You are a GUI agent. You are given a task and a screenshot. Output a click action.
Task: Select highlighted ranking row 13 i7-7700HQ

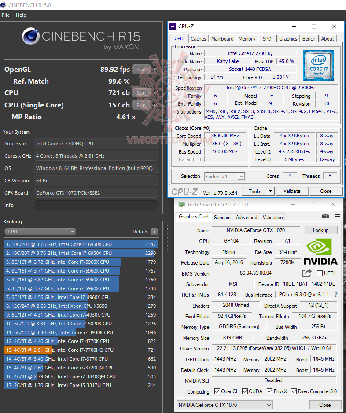tap(81, 350)
